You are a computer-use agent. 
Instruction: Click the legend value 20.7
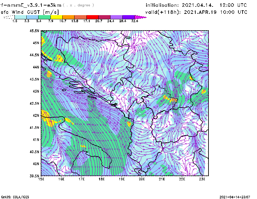pos(99,21)
